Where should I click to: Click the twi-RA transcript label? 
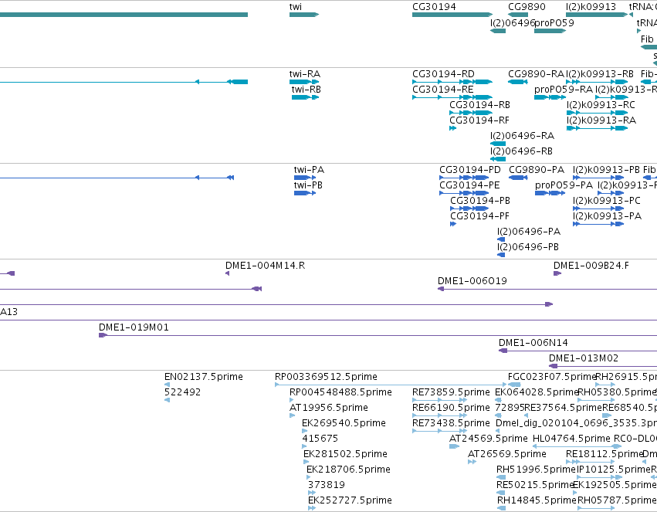pos(305,74)
